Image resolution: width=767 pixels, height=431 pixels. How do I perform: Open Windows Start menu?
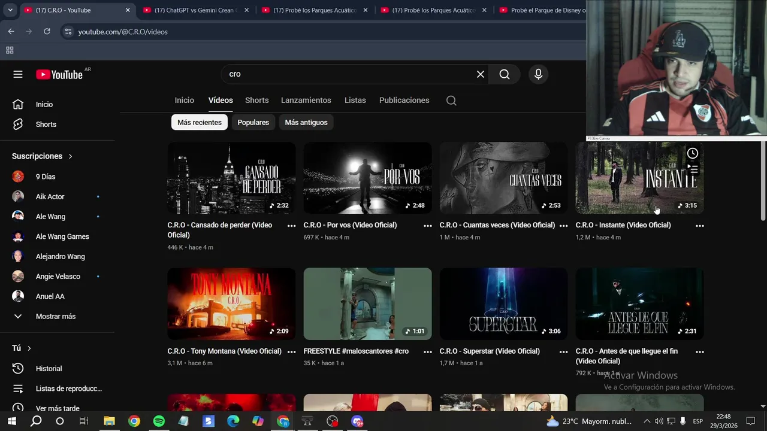pyautogui.click(x=11, y=421)
